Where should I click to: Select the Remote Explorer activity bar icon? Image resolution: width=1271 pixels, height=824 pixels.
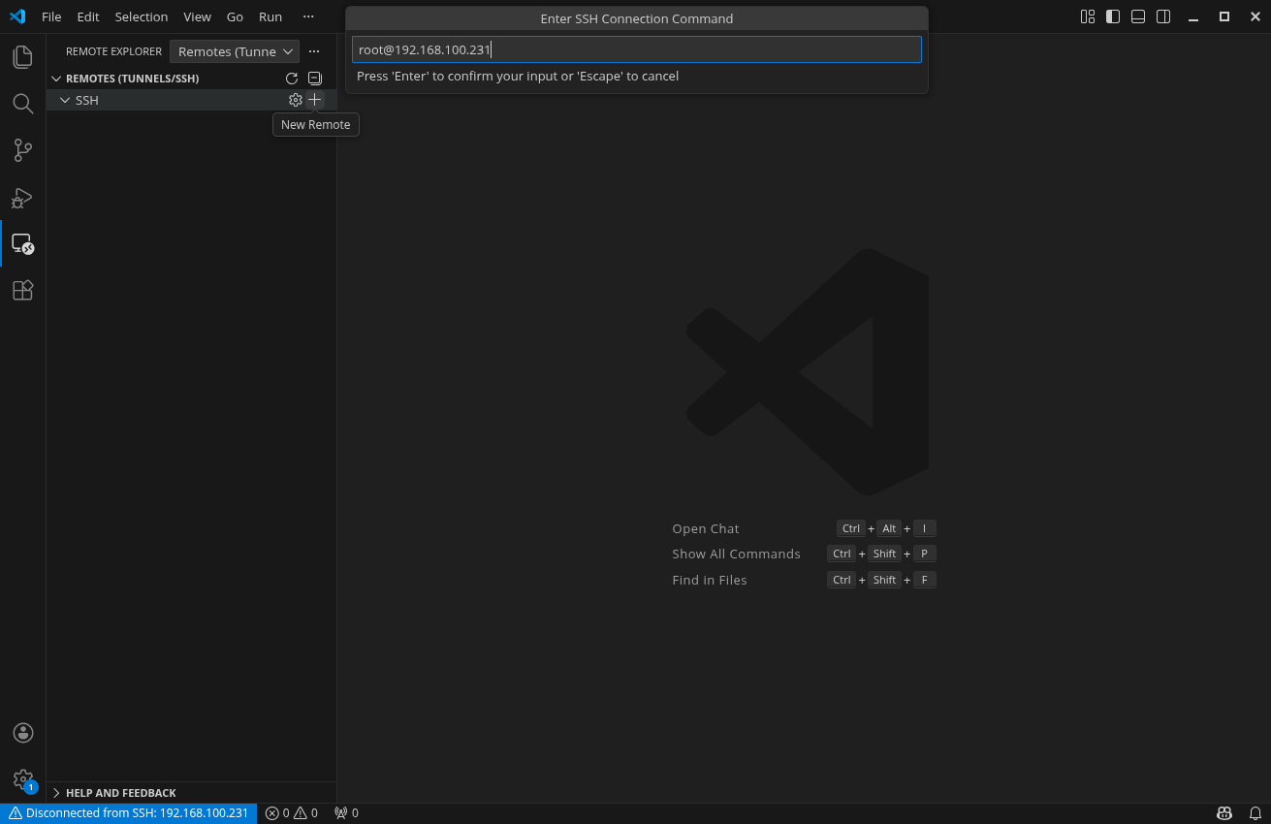coord(22,243)
